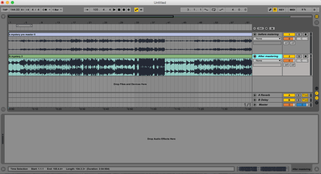
Task: Switch to Arrangement view selector icon
Action: tap(317, 17)
